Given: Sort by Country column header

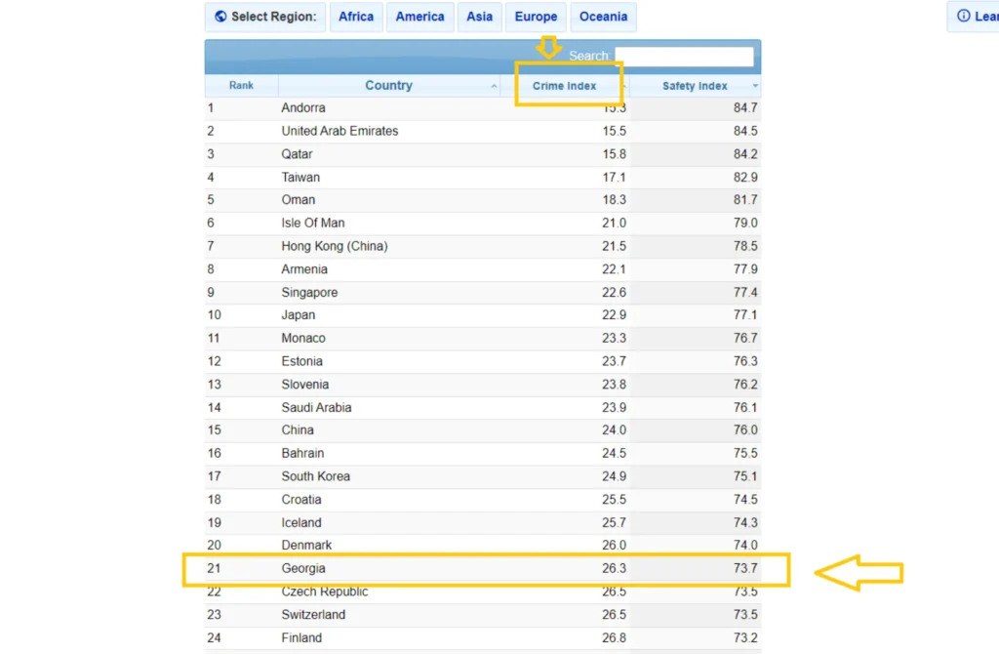Looking at the screenshot, I should 388,86.
